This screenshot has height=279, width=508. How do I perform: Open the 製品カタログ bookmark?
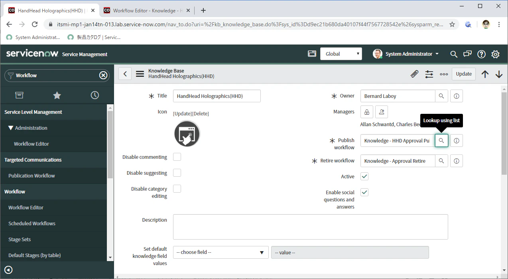pos(94,37)
